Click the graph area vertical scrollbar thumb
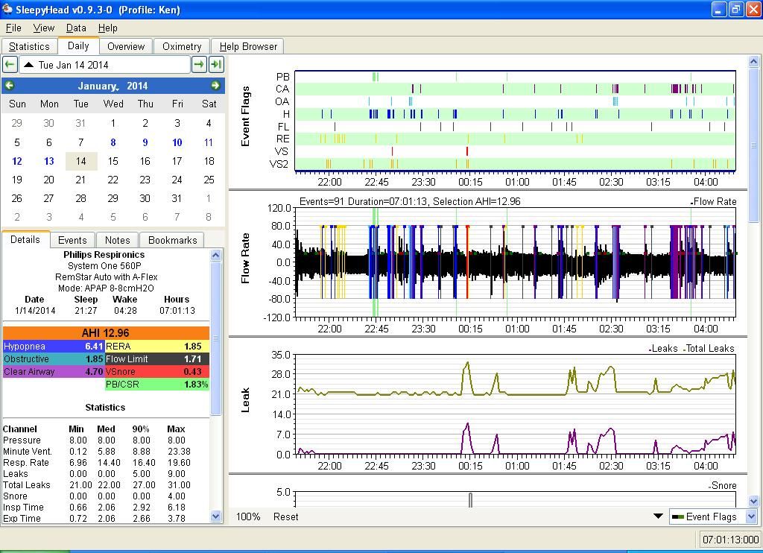Viewport: 763px width, 553px height. [x=753, y=145]
